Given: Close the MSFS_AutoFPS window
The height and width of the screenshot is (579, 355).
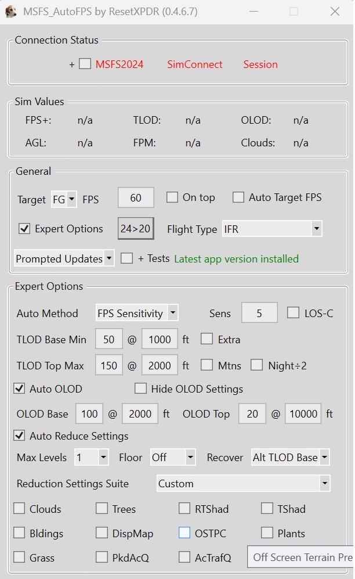Looking at the screenshot, I should 335,12.
